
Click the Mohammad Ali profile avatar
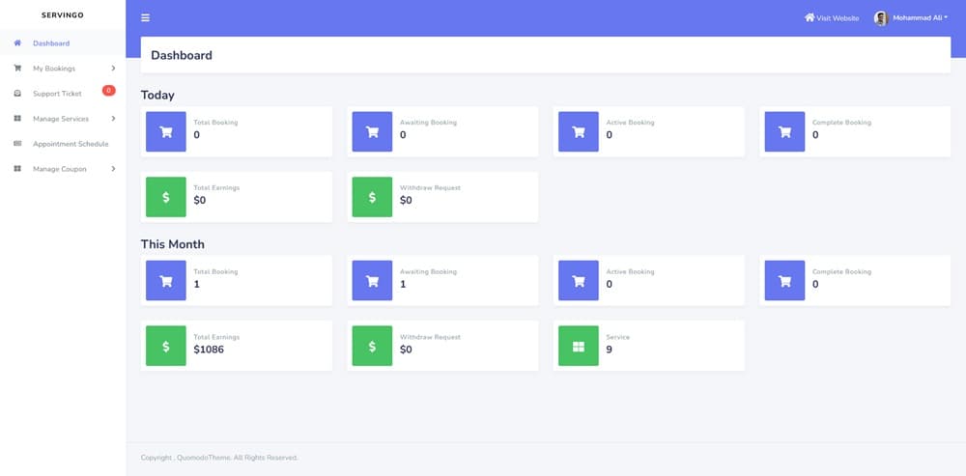click(x=881, y=18)
